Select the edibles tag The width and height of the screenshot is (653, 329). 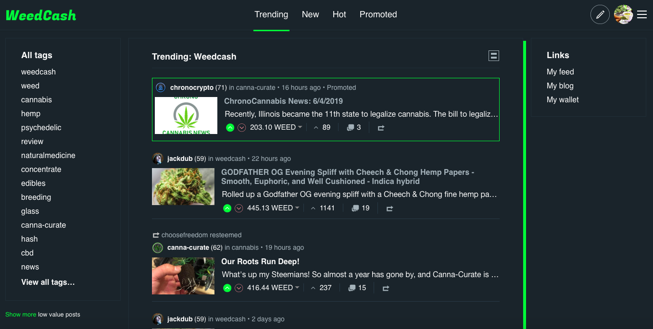tap(33, 183)
